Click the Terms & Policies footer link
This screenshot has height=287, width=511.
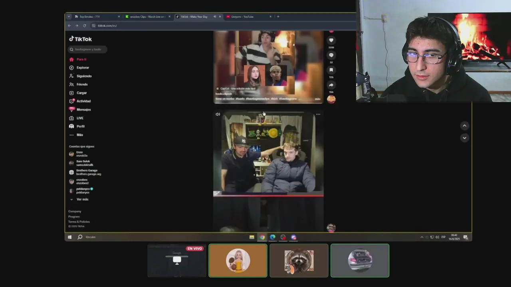[79, 222]
